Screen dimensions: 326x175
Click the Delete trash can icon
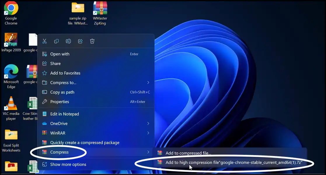pyautogui.click(x=92, y=41)
